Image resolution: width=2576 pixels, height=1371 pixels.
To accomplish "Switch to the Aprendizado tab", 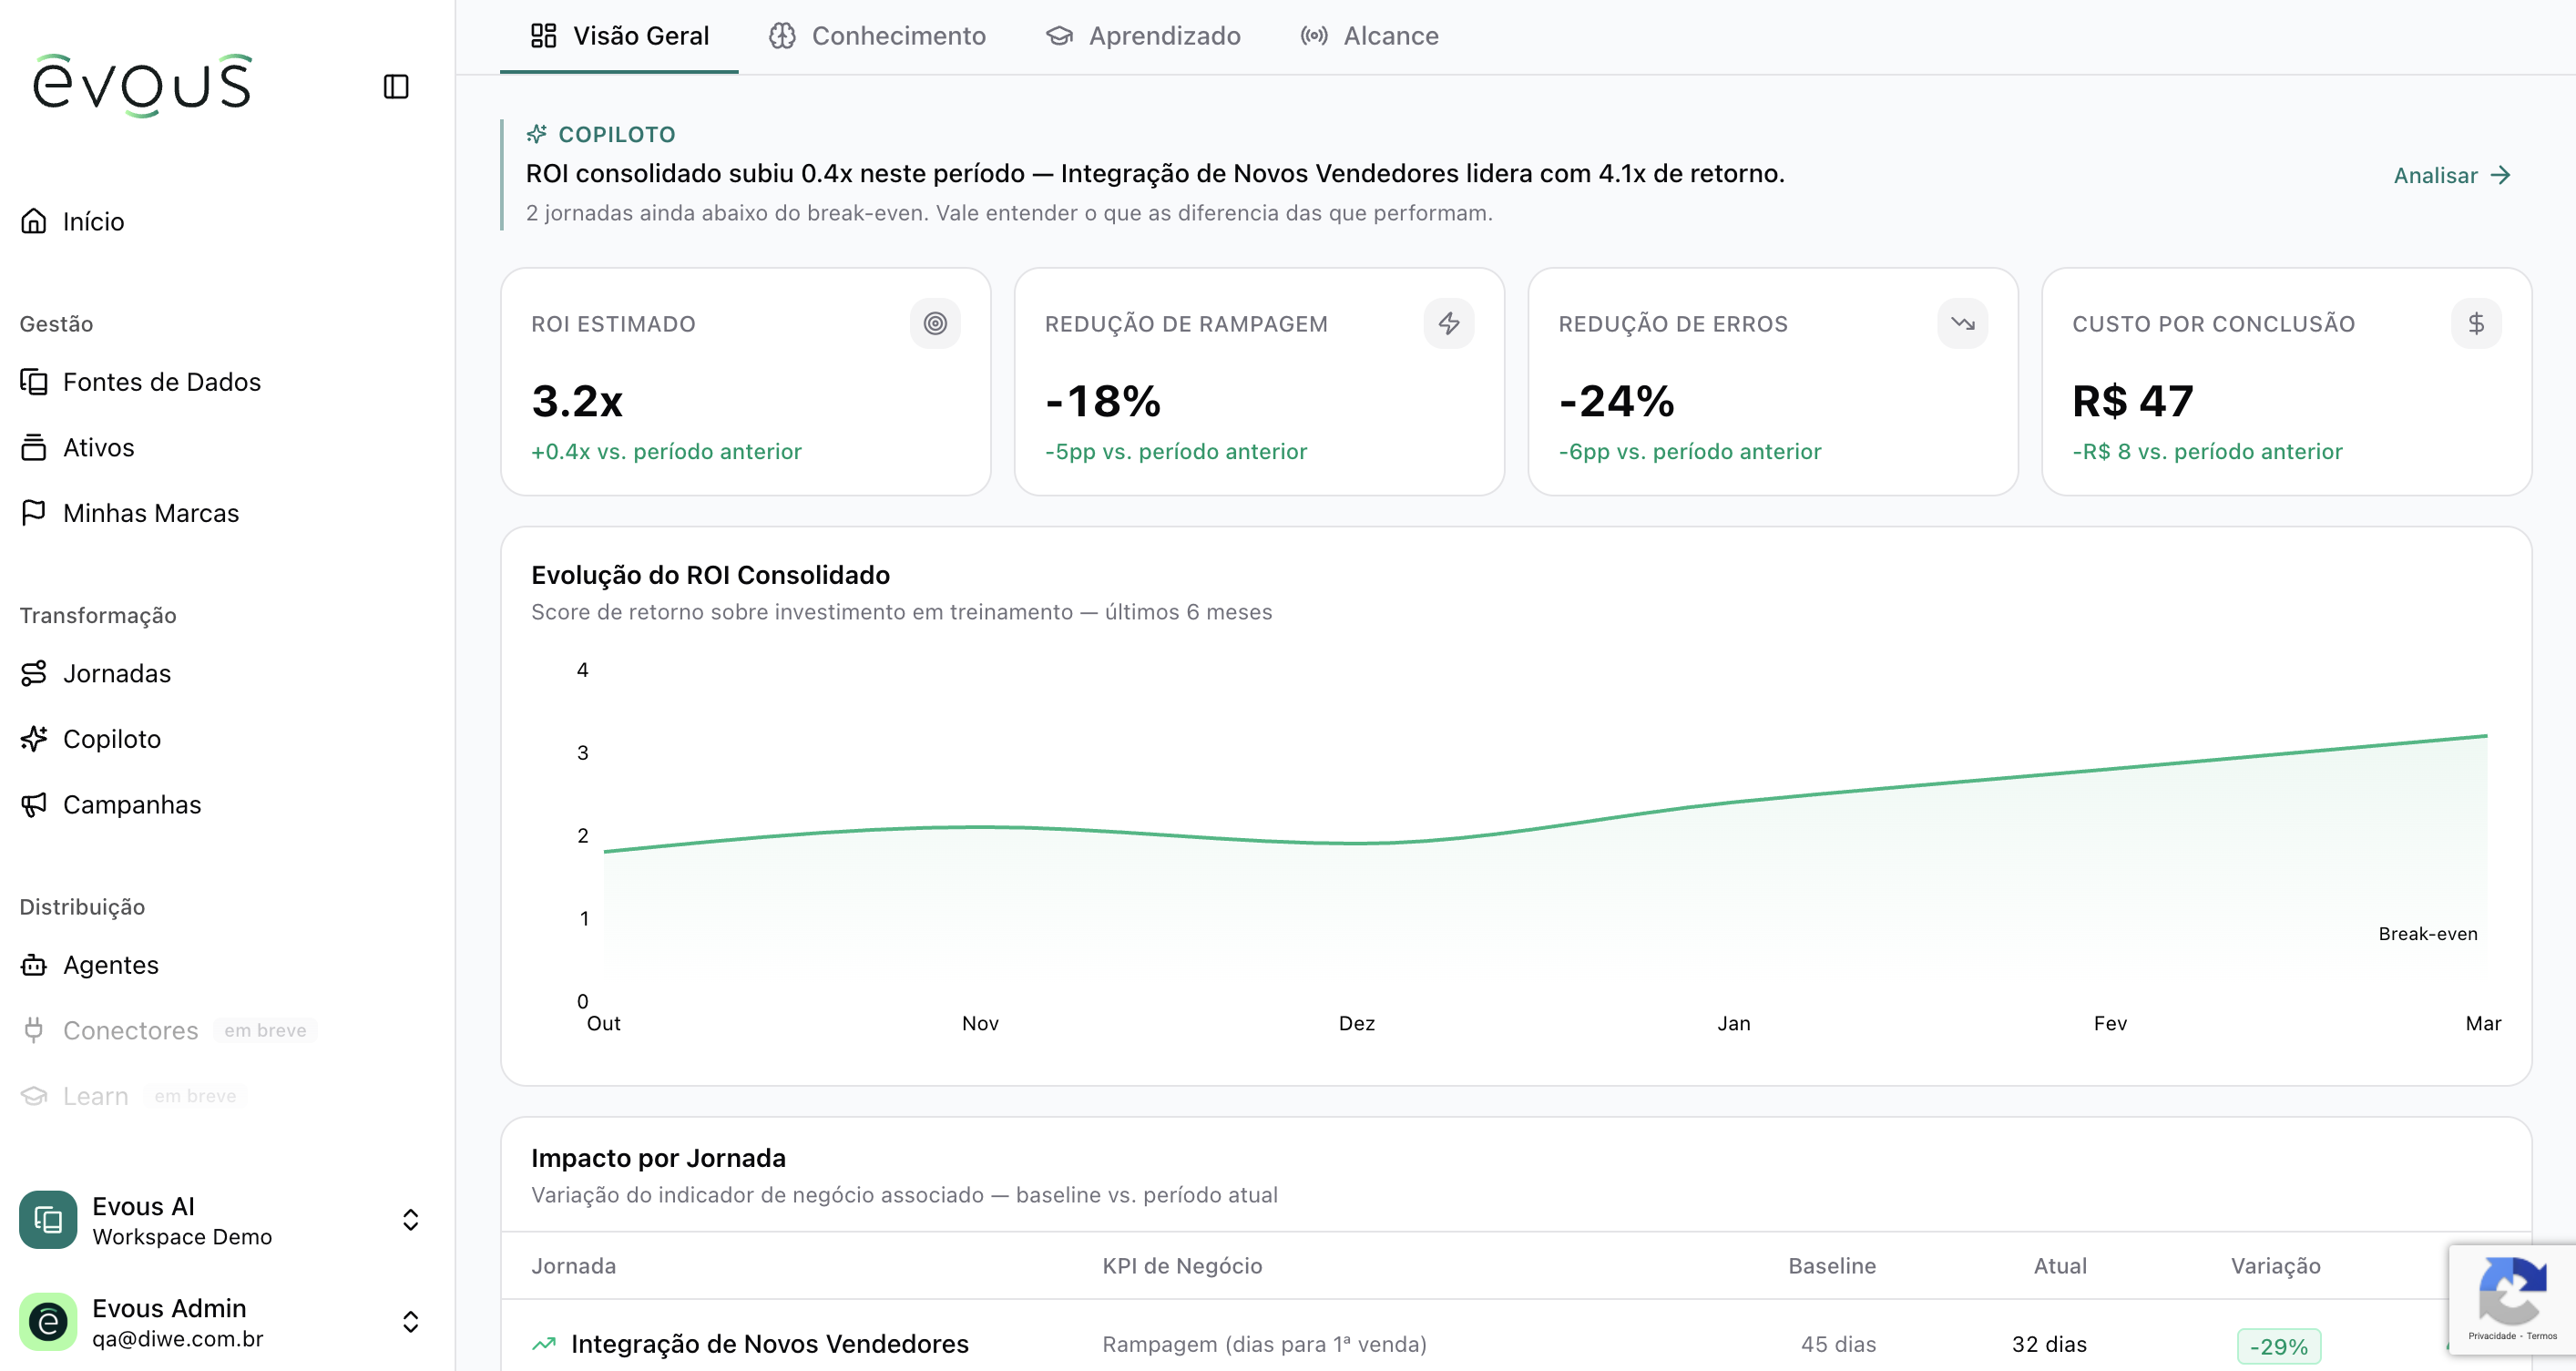I will [1143, 36].
